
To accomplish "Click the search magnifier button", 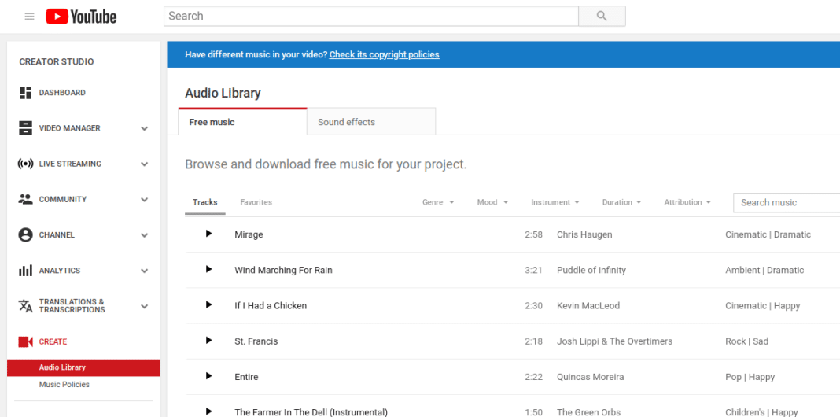I will point(602,16).
